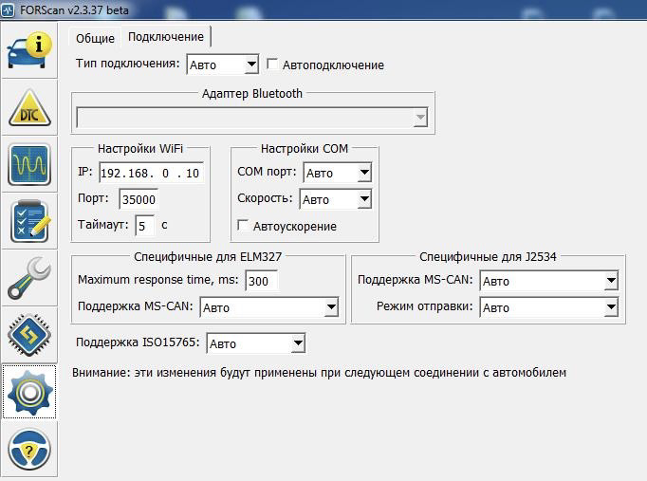647x481 pixels.
Task: Toggle the Автоускорение checkbox
Action: tap(243, 225)
